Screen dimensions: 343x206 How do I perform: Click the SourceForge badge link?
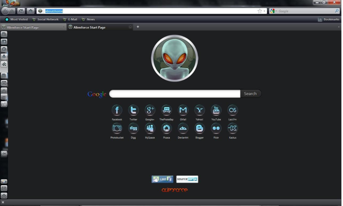tap(187, 179)
